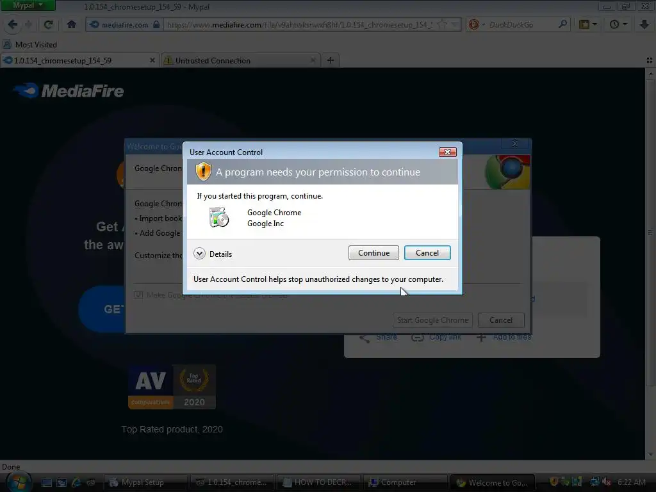The width and height of the screenshot is (656, 492).
Task: Click the Google Chrome program name text
Action: (274, 213)
